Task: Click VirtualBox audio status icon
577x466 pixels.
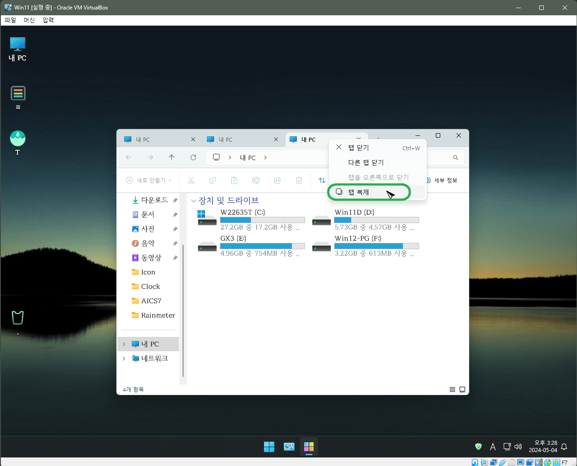Action: [x=484, y=462]
